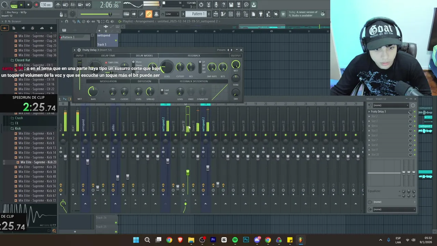Screen dimensions: 437x246
Task: Open the Channel rack view icon
Action: tap(231, 14)
